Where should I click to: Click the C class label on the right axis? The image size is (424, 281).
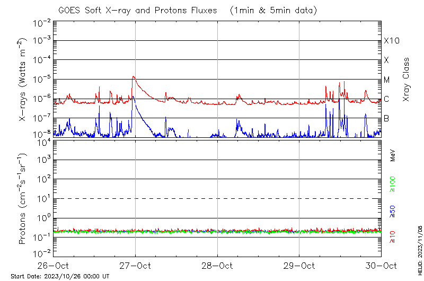pyautogui.click(x=386, y=99)
